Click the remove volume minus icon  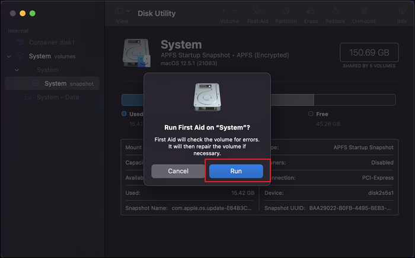(235, 11)
